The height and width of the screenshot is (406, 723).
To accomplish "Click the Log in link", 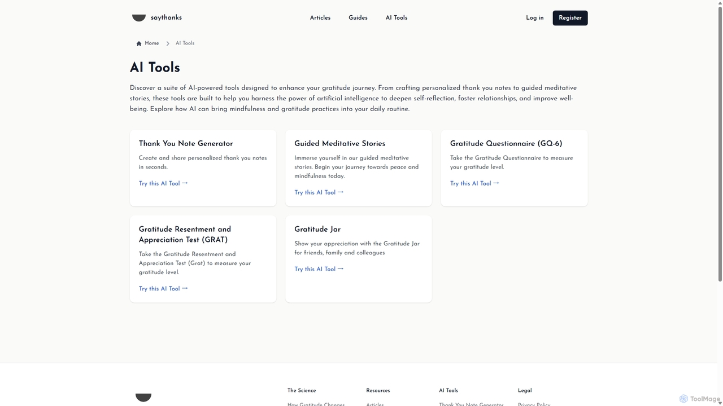I will point(535,18).
